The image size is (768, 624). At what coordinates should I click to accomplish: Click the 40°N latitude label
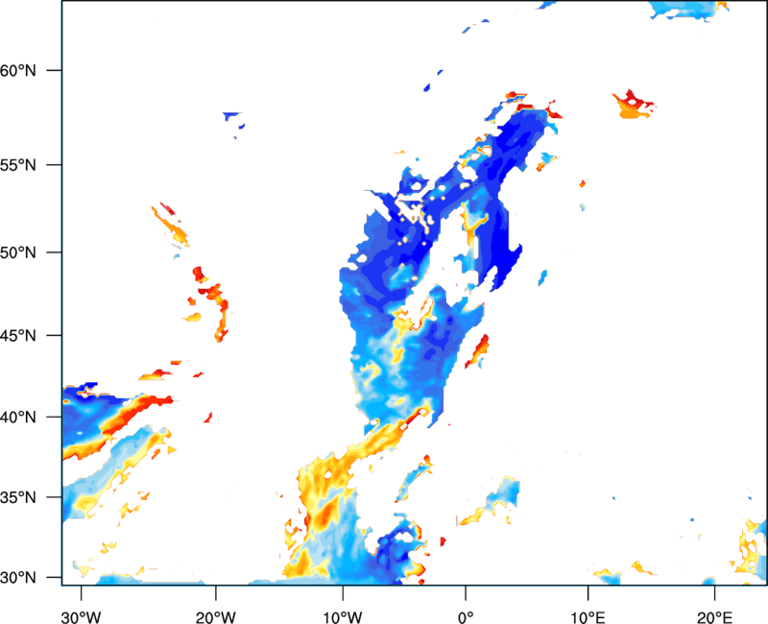pyautogui.click(x=18, y=417)
